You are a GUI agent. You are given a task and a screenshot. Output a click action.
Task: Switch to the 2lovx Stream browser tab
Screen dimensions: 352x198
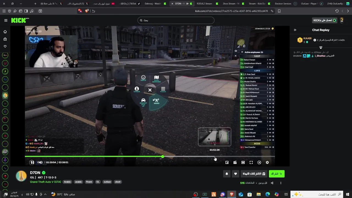[x=231, y=4]
